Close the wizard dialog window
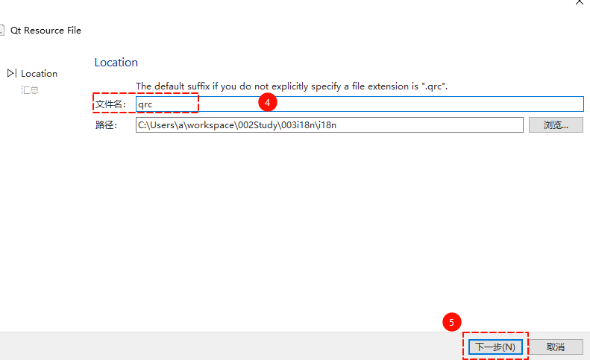The height and width of the screenshot is (360, 590). pyautogui.click(x=580, y=2)
